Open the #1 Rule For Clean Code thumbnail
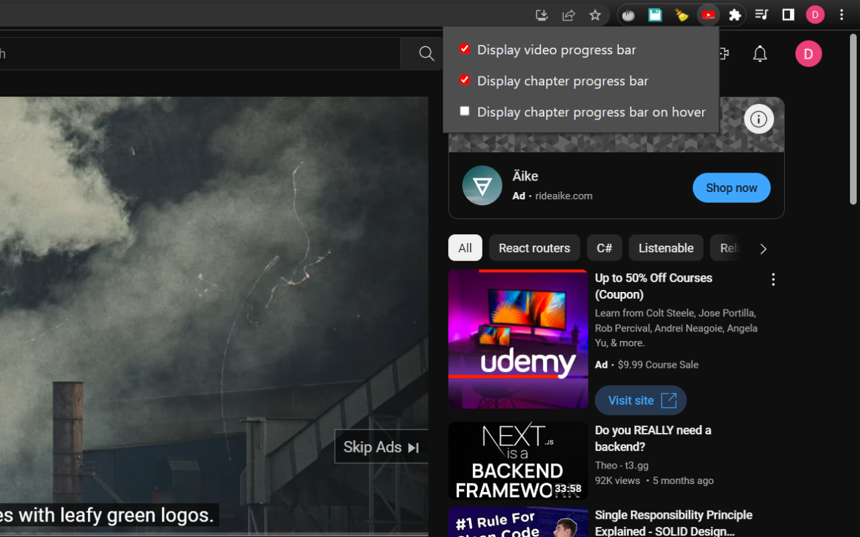Screen dimensions: 860x537 coord(518,522)
